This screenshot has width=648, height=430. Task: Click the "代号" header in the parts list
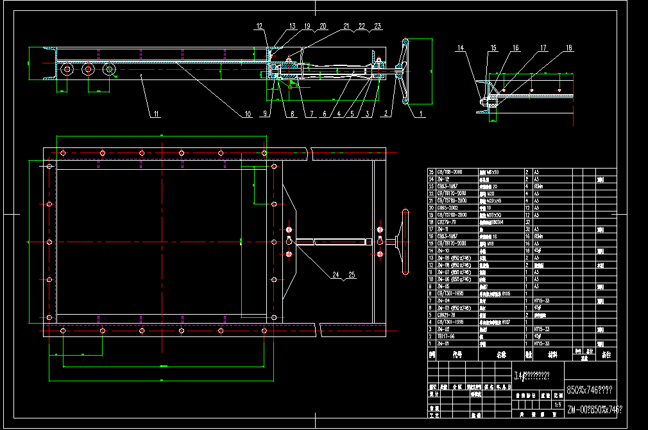[x=457, y=354]
